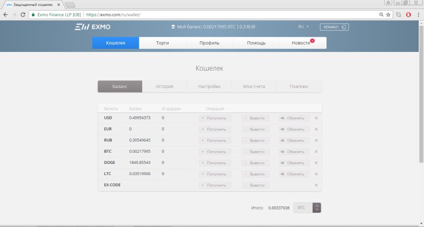Open the Opera extension icon in the toolbar
424x227 pixels.
click(x=408, y=15)
